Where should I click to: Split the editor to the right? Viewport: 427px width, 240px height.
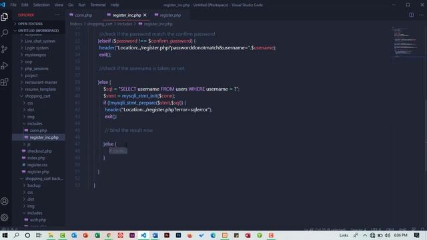click(x=412, y=15)
